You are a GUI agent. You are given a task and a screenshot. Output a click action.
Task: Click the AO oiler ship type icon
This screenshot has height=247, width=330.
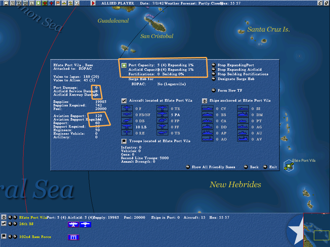tap(208, 139)
